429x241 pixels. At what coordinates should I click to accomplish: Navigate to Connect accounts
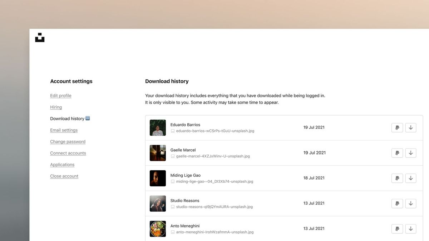pos(68,153)
